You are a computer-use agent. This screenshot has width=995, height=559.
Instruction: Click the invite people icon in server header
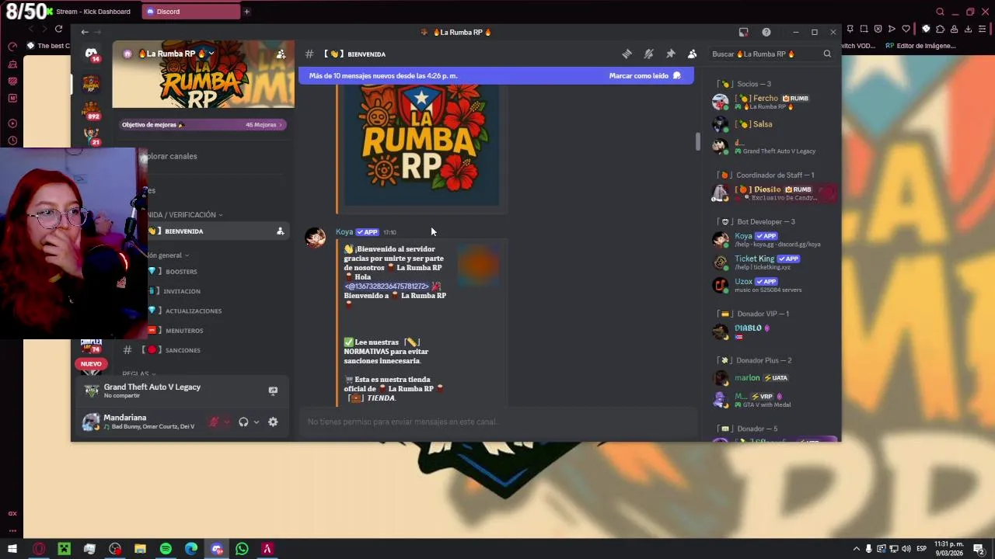click(x=281, y=54)
